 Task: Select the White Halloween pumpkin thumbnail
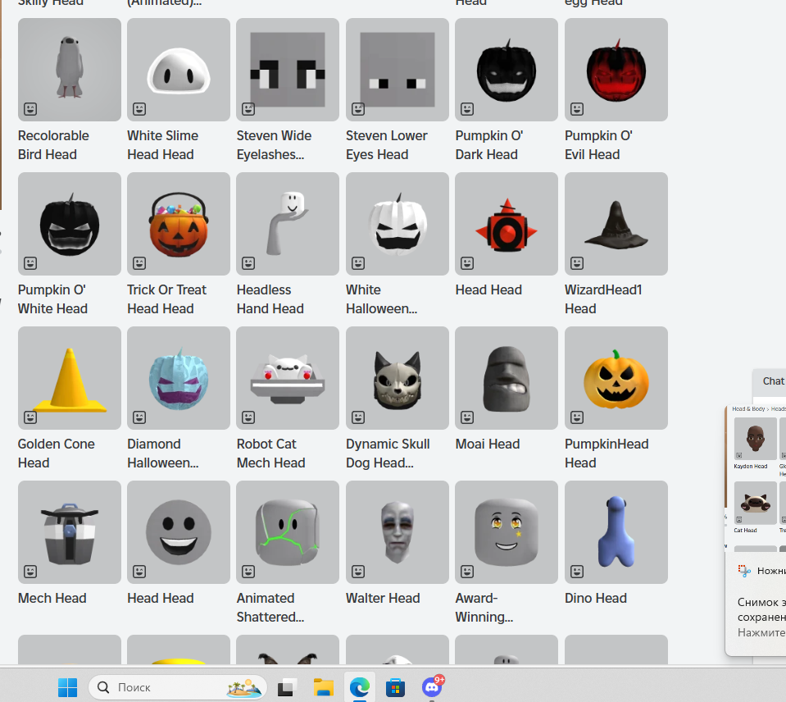(397, 224)
